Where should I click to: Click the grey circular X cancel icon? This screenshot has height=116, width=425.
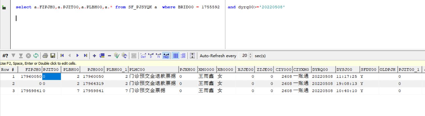(29, 56)
